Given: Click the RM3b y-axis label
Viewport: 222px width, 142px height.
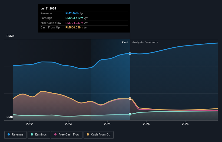Looking at the screenshot, I should click(x=11, y=36).
